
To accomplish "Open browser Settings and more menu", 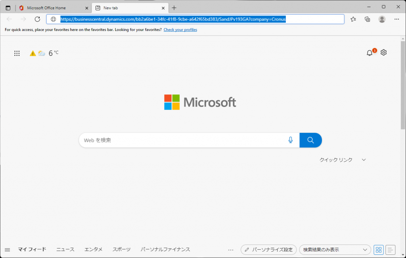I will 396,19.
